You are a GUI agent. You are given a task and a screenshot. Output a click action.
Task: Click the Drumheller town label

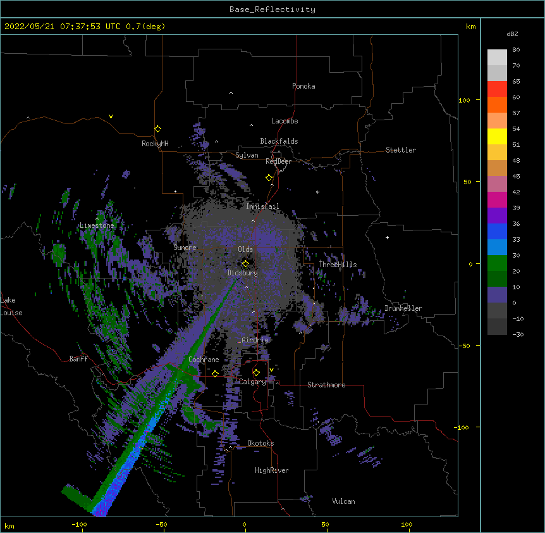(403, 308)
